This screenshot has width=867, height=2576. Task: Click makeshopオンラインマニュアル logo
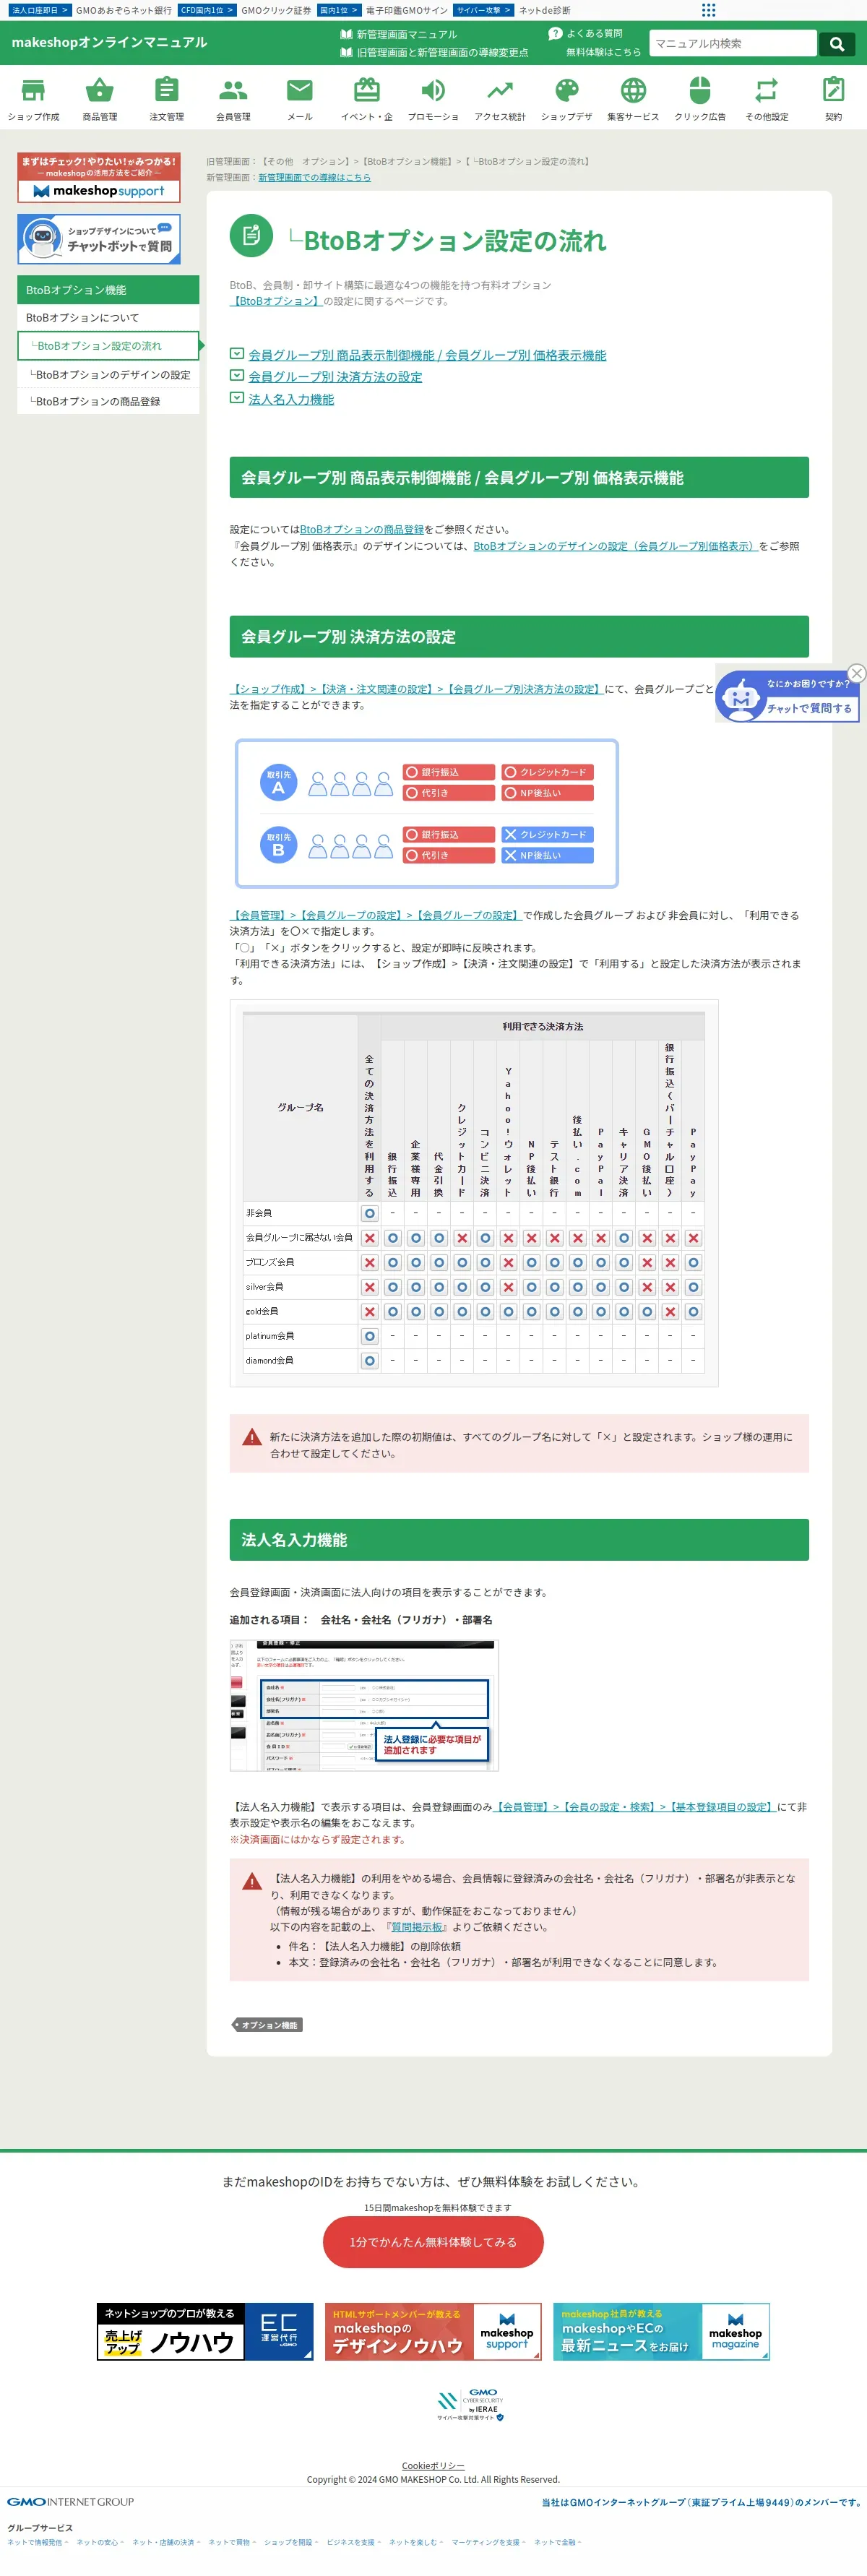tap(109, 42)
